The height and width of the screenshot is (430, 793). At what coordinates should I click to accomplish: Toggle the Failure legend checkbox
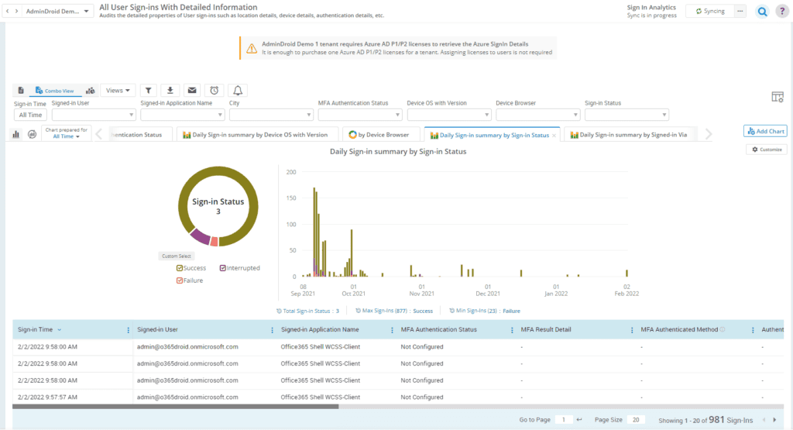tap(180, 280)
